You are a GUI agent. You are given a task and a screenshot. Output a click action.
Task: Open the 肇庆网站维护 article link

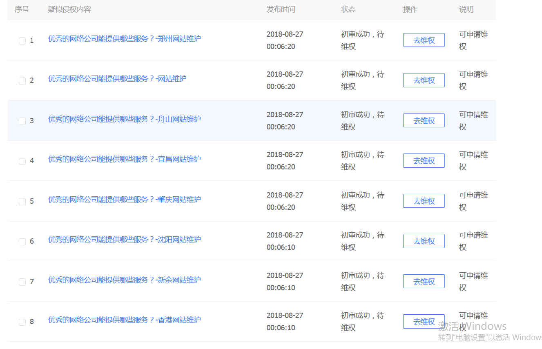tap(124, 200)
